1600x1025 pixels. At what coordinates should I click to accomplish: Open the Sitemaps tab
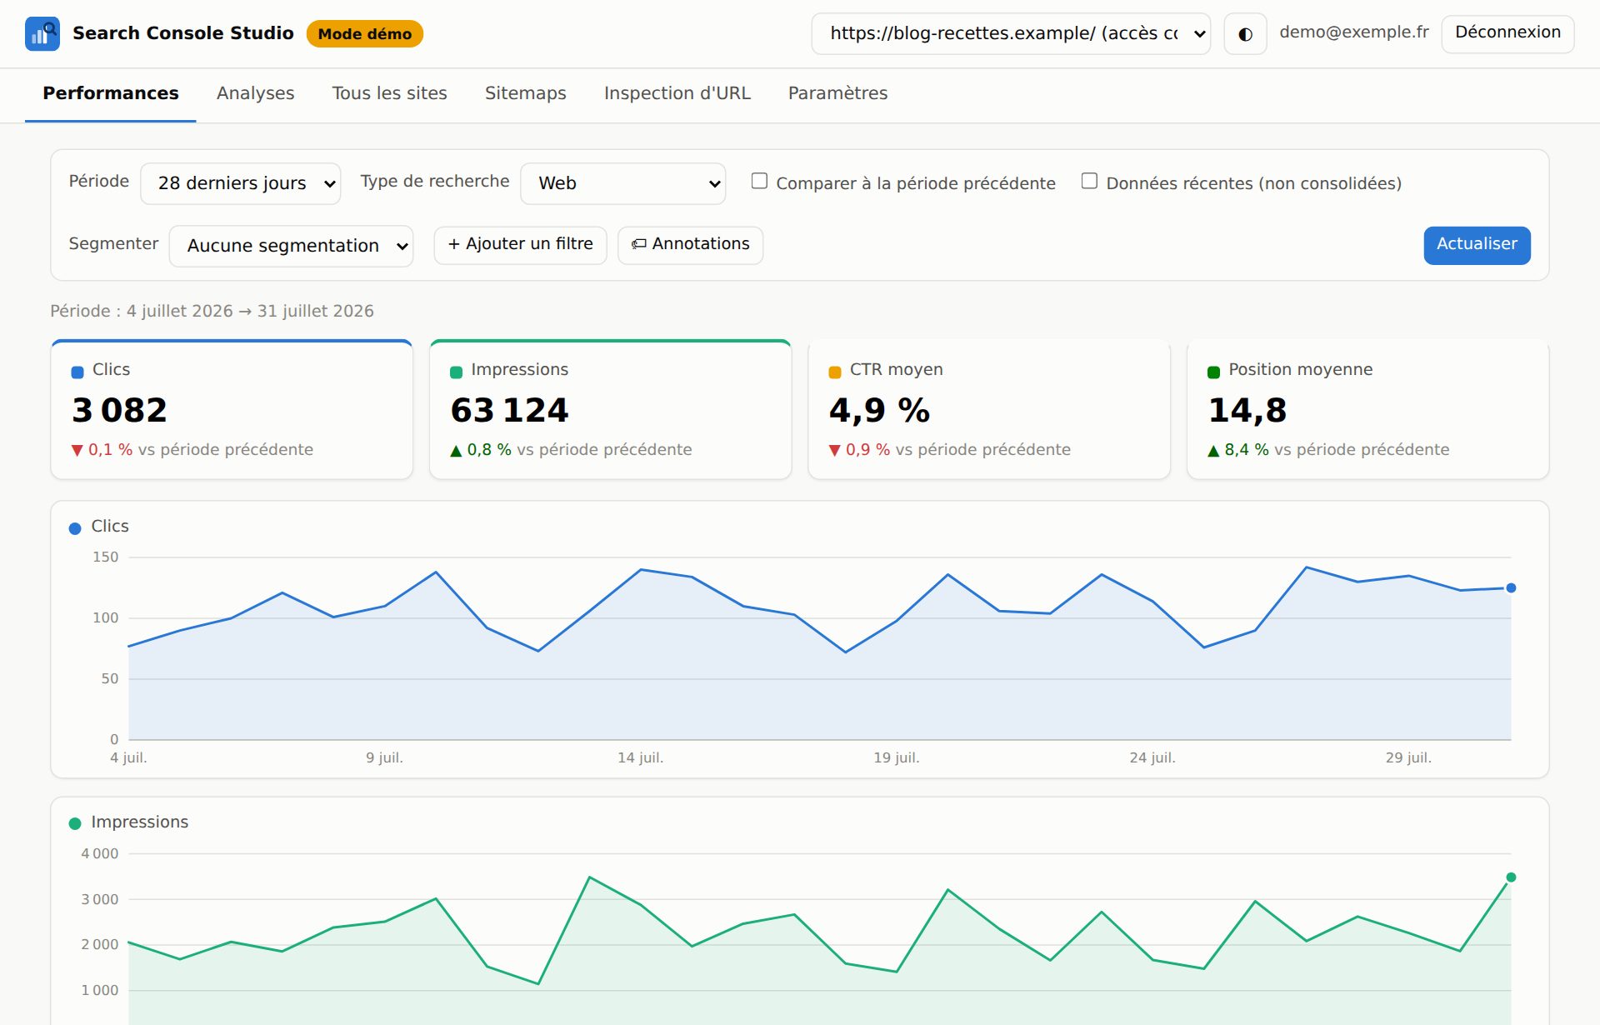(526, 93)
